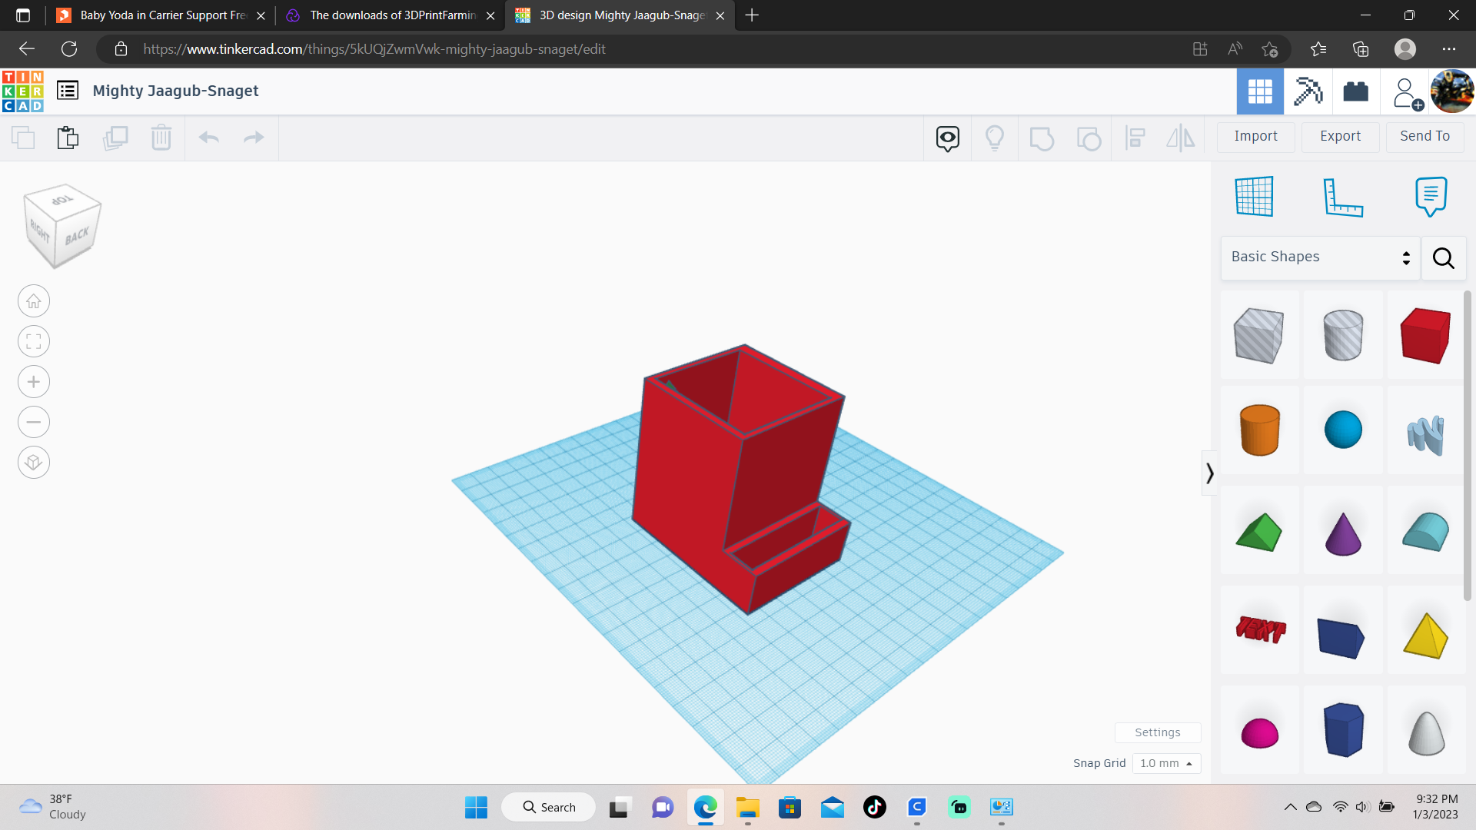Screen dimensions: 1476x830
Task: Open the Basic Shapes dropdown
Action: [x=1320, y=257]
